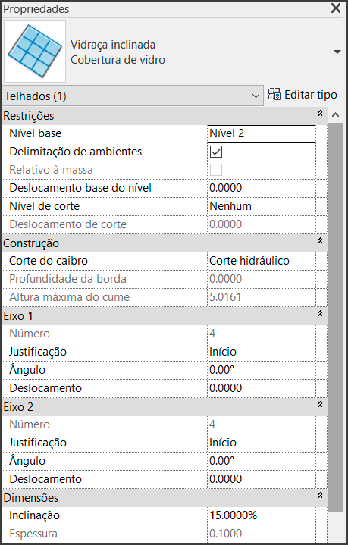Collapse the Dimensões section
The height and width of the screenshot is (545, 348).
(320, 495)
